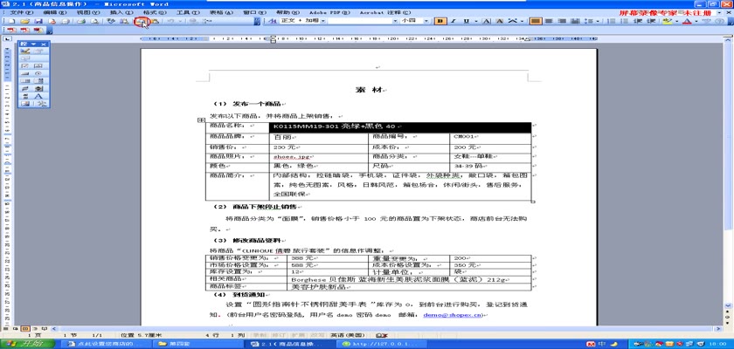Click the Paste icon in the toolbar

pyautogui.click(x=155, y=21)
